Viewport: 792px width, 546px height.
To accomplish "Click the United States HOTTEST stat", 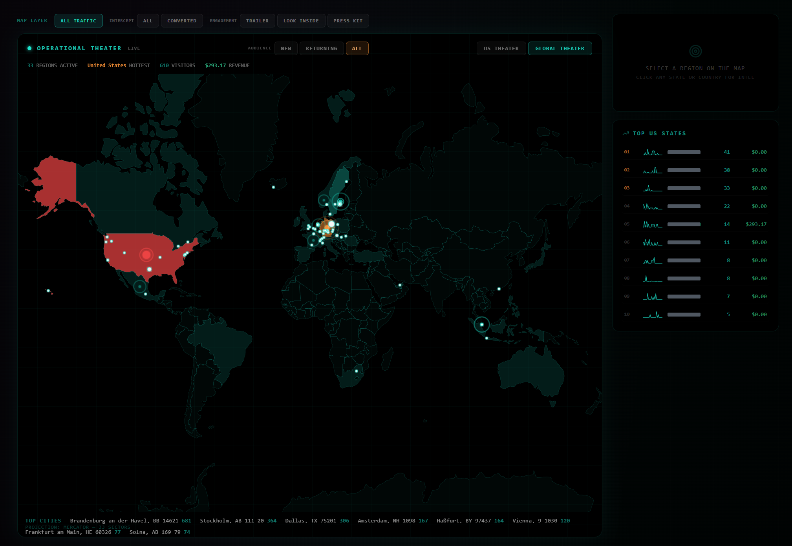I will 119,66.
